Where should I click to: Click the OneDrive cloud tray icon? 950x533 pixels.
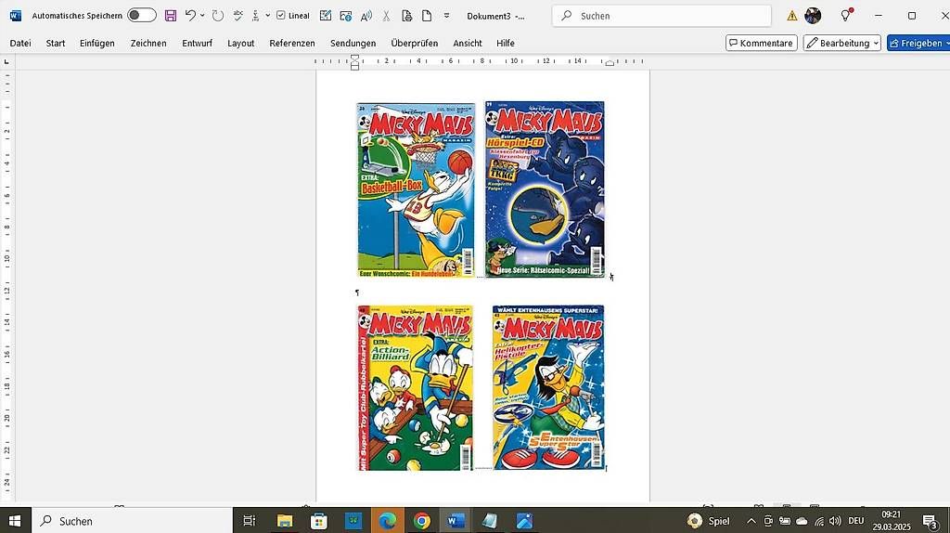pyautogui.click(x=802, y=521)
